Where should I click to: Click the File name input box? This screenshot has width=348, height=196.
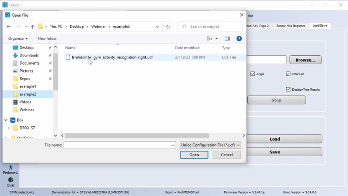[x=117, y=145]
